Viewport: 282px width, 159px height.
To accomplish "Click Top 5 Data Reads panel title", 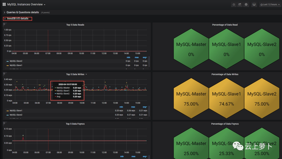I will point(75,25).
